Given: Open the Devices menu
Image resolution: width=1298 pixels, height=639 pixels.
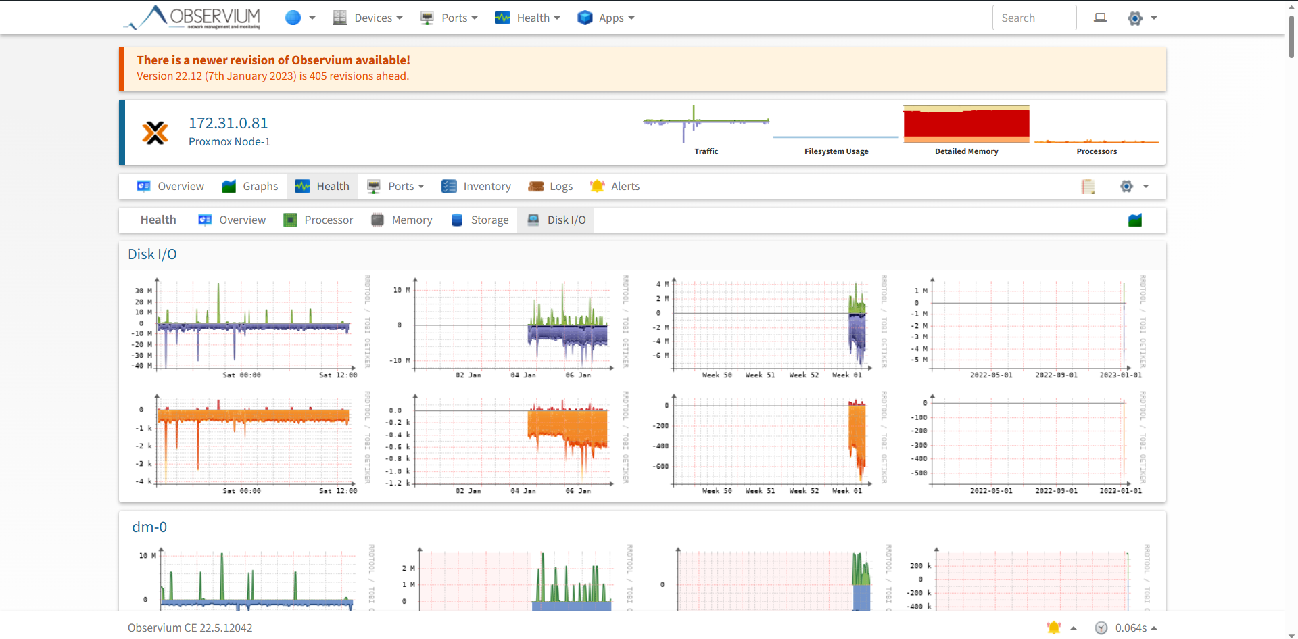Looking at the screenshot, I should click(x=368, y=18).
